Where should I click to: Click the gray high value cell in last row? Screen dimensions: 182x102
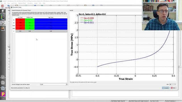(51, 31)
